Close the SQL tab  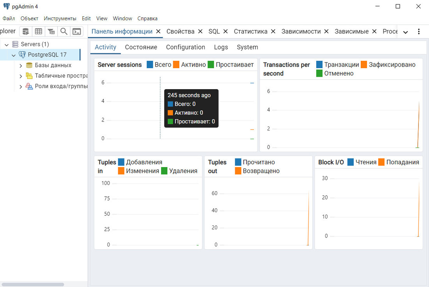[x=225, y=32]
